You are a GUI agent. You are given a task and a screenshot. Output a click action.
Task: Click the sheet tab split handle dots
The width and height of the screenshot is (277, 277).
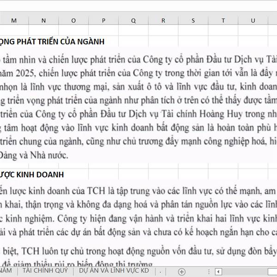(x=209, y=271)
